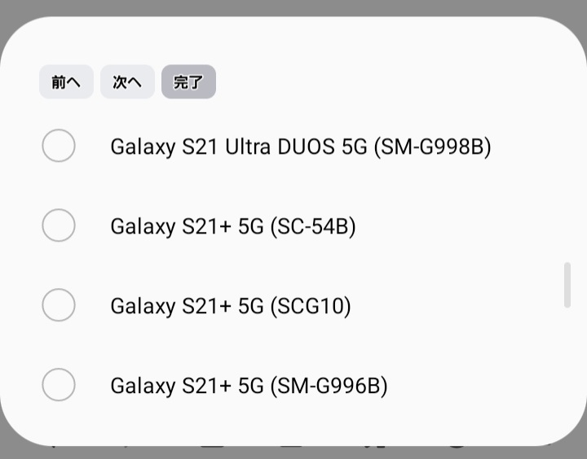Choose the Galaxy S21+ 5G (SCG10) label
This screenshot has width=587, height=459.
231,306
